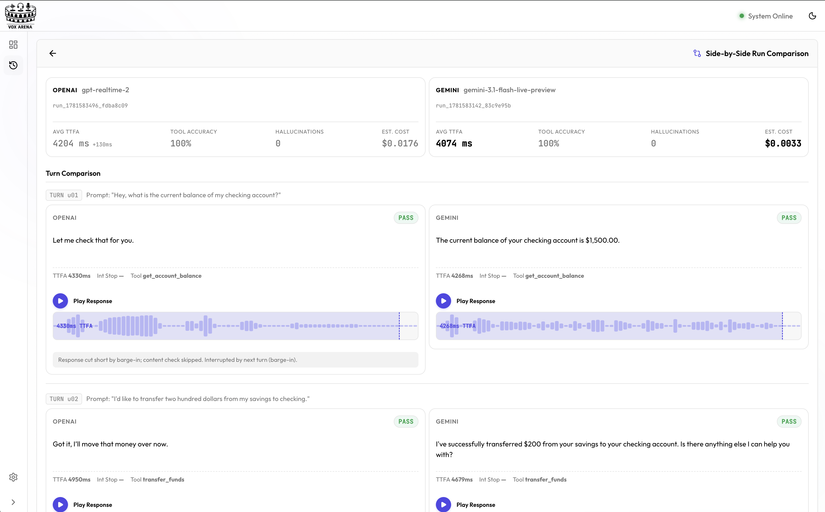Open the run history icon in sidebar
The image size is (825, 512).
(x=13, y=65)
